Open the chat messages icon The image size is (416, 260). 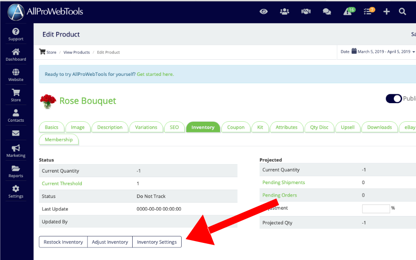pyautogui.click(x=327, y=12)
